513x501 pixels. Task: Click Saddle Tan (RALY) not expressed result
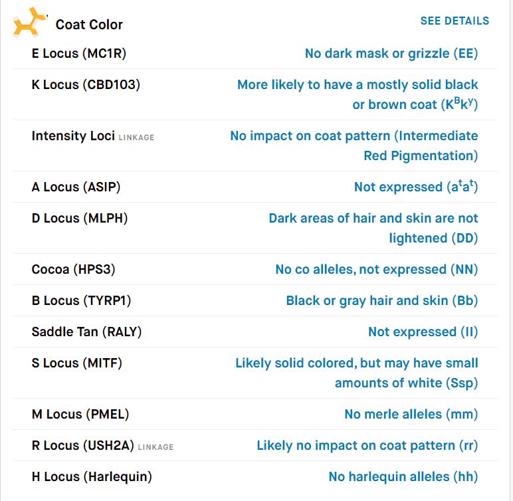423,332
